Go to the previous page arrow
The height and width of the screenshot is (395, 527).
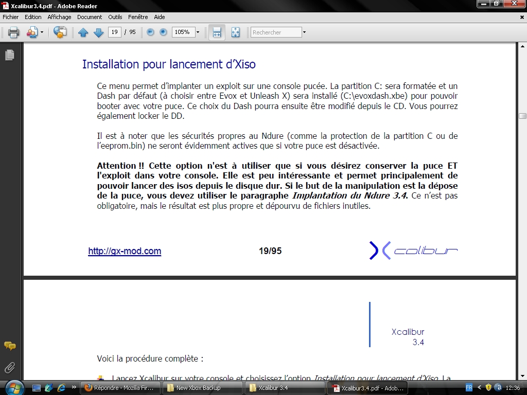(83, 32)
